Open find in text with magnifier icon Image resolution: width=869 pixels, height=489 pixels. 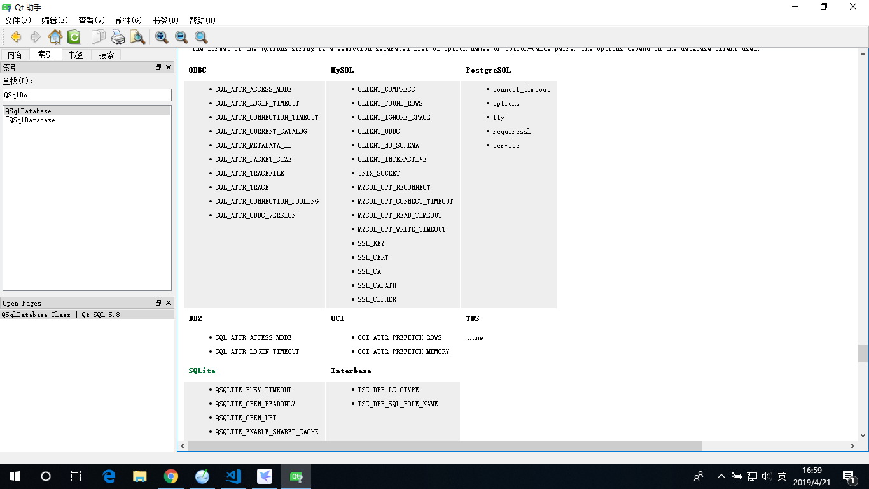[139, 37]
